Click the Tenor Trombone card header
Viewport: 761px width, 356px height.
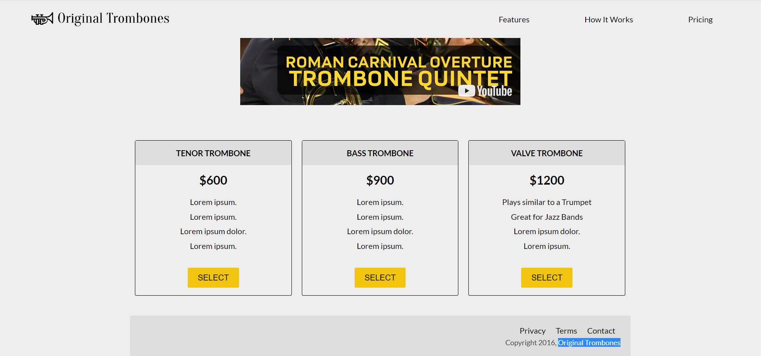[213, 153]
